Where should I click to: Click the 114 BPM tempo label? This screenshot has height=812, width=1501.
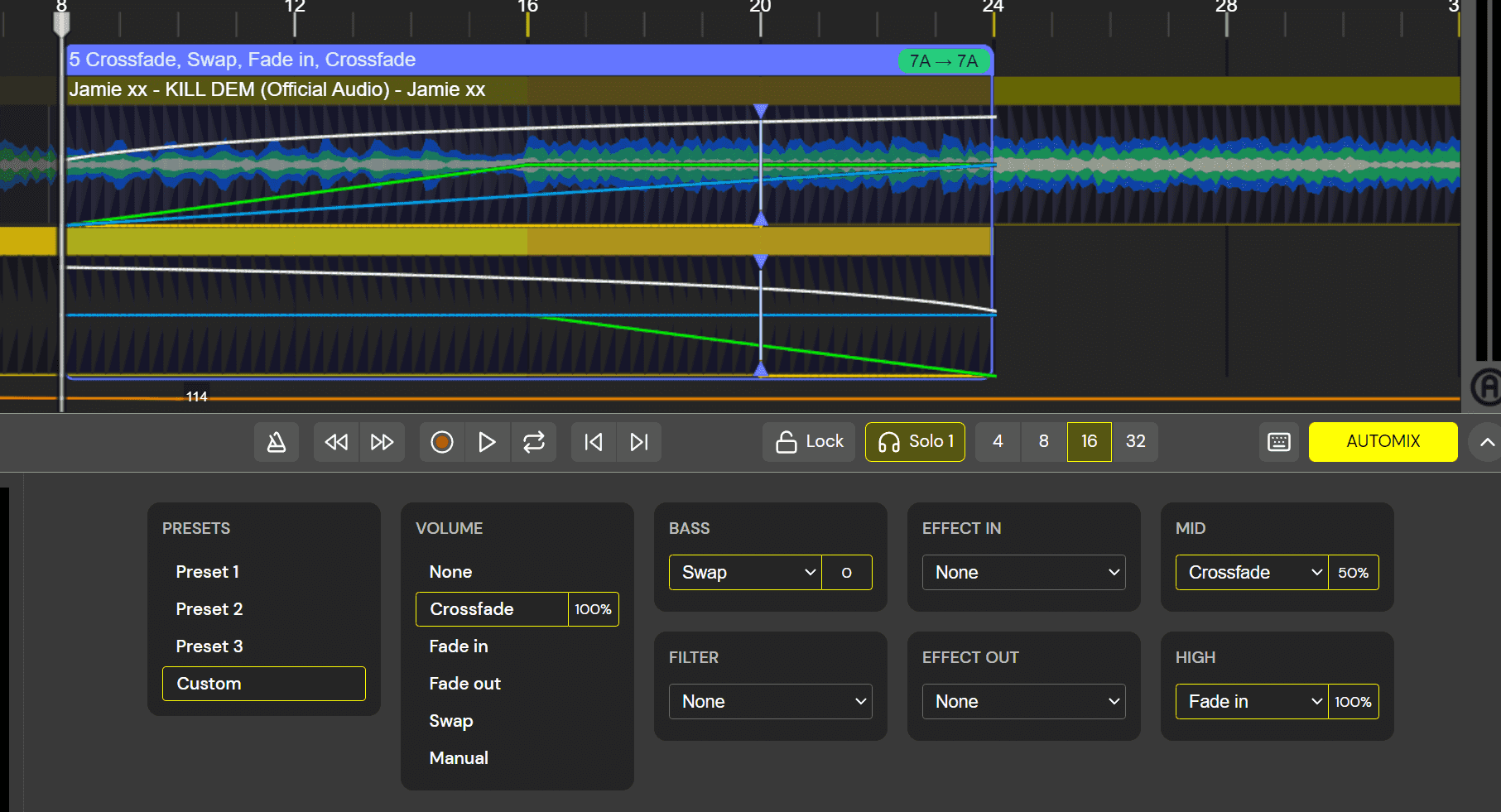click(x=196, y=396)
